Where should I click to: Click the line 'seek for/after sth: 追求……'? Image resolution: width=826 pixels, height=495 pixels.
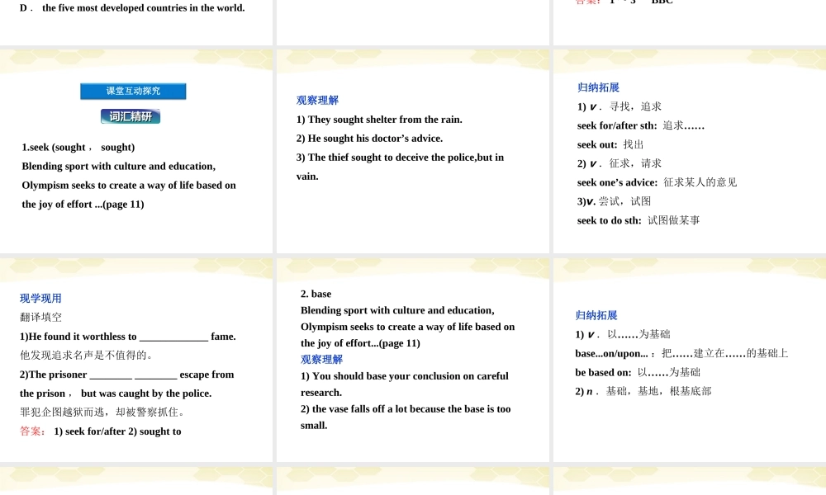pos(641,125)
